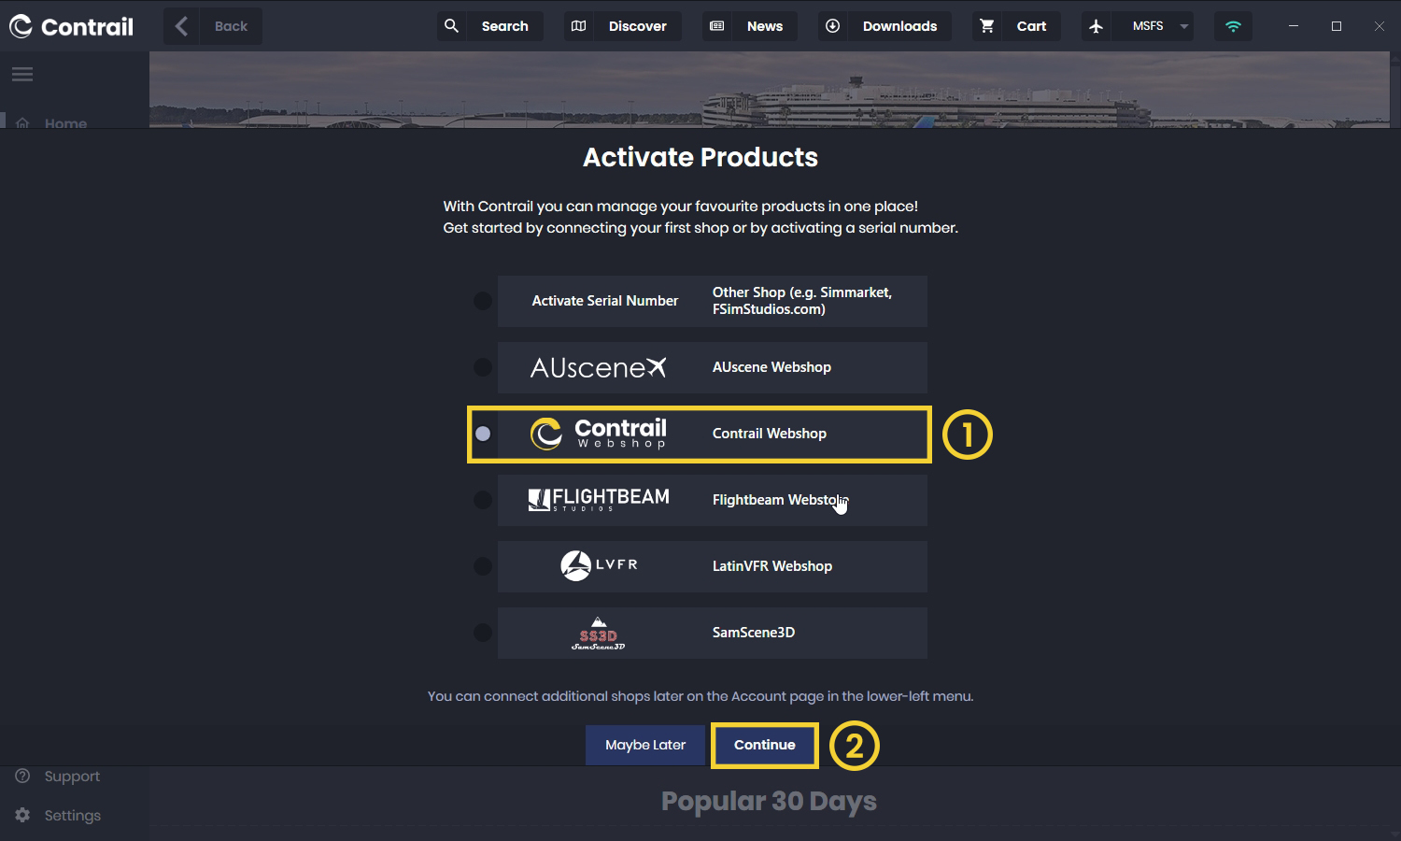Click the hamburger menu icon in sidebar
1401x841 pixels.
22,74
